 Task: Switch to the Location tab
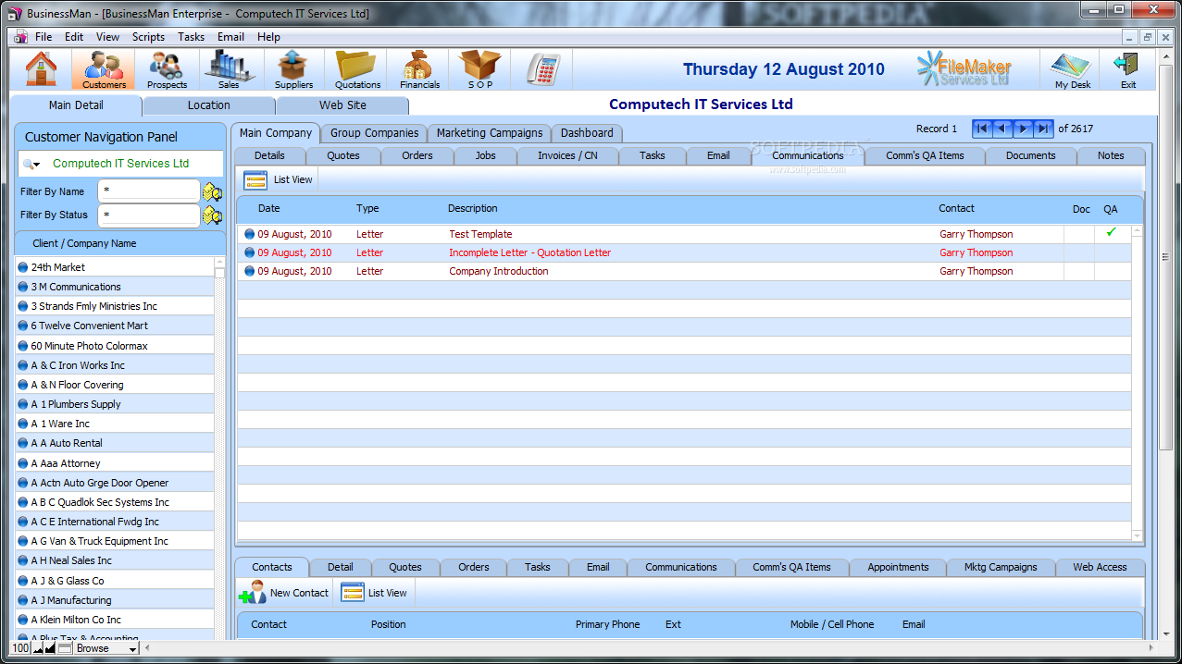pyautogui.click(x=209, y=105)
